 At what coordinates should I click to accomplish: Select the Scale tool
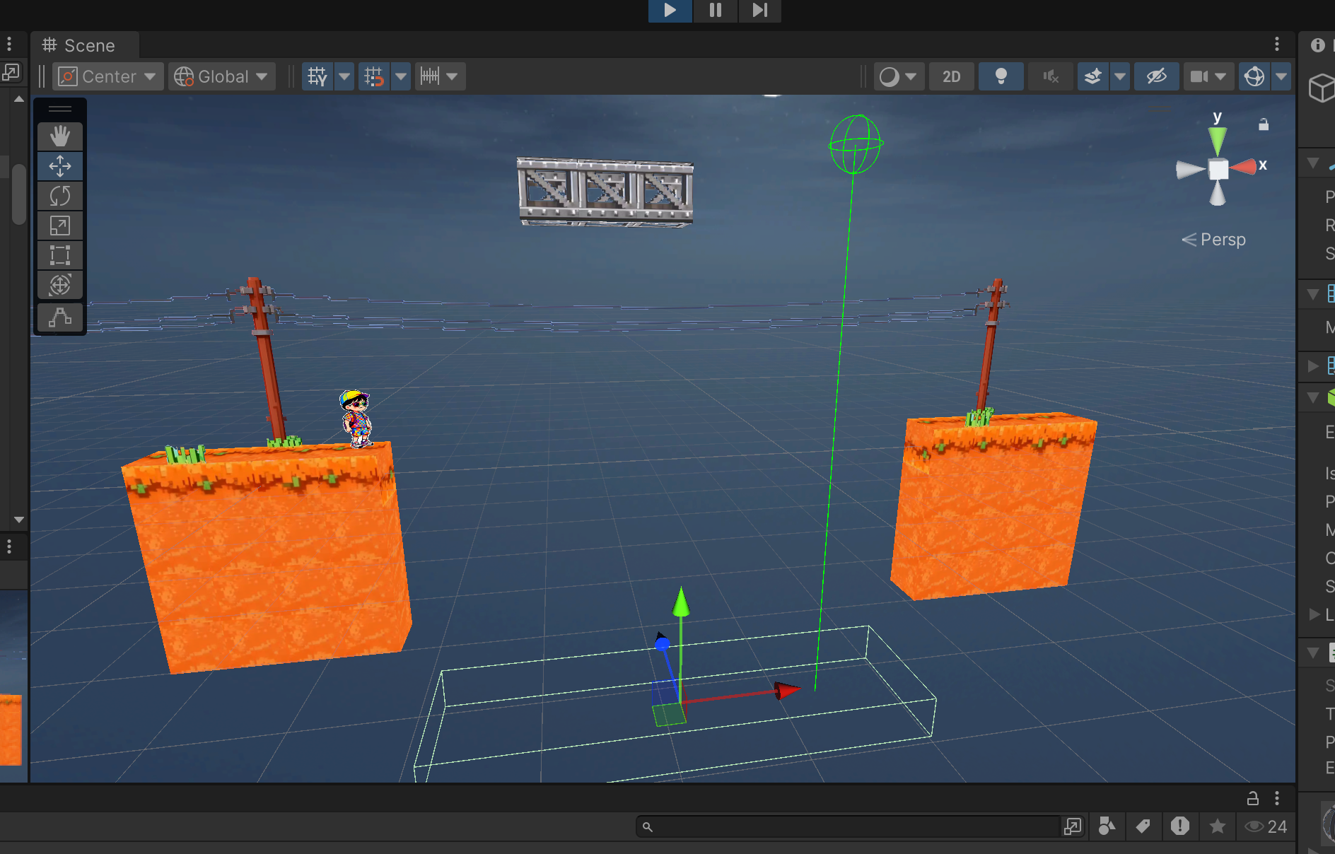tap(60, 226)
